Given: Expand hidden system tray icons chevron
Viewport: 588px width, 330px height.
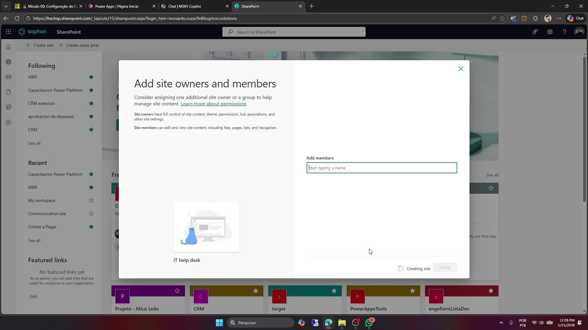Looking at the screenshot, I should [501, 323].
